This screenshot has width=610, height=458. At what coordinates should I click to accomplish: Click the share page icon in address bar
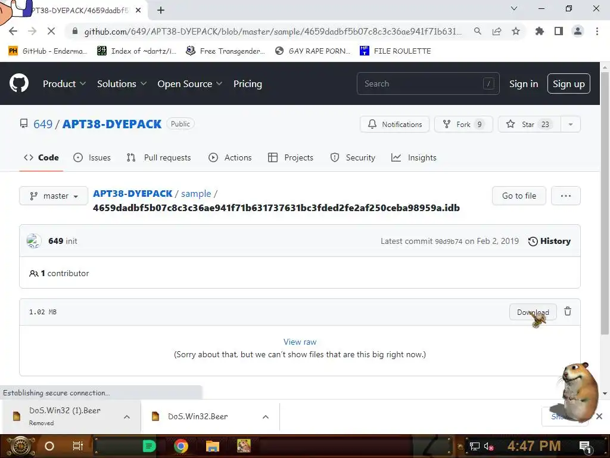click(x=497, y=31)
